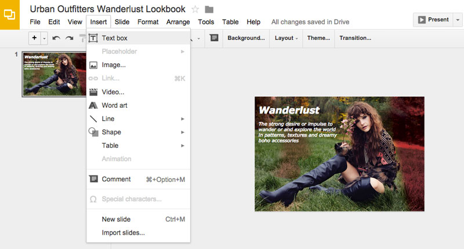Viewport: 464px width, 249px height.
Task: Open the Help menu
Action: (x=253, y=22)
